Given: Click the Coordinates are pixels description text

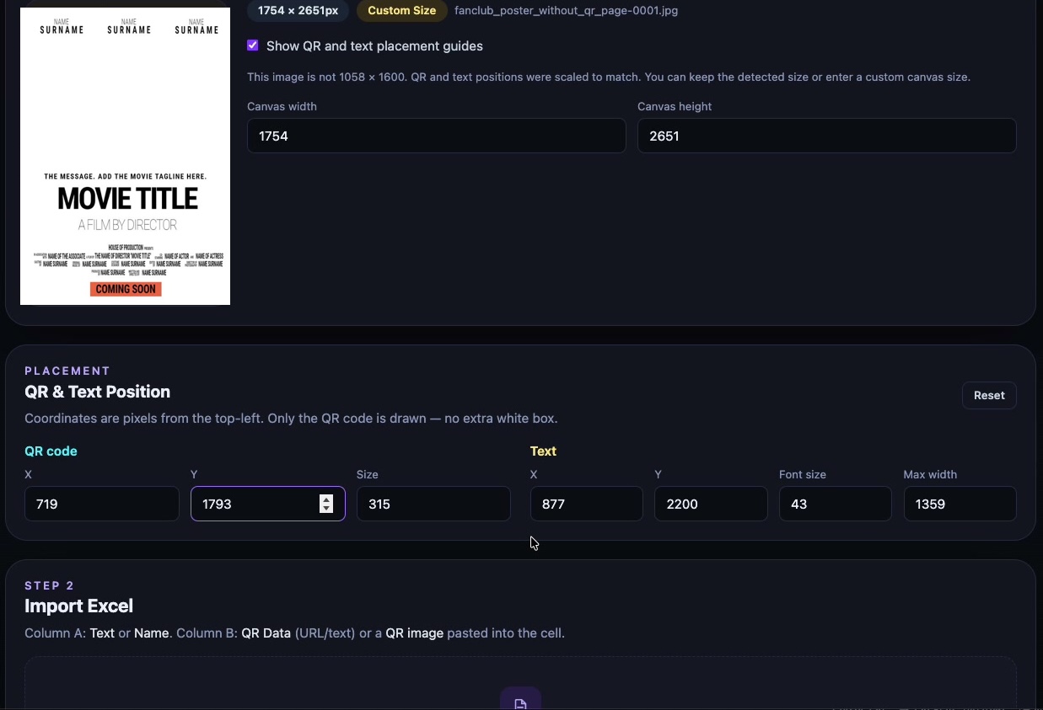Looking at the screenshot, I should (x=291, y=418).
